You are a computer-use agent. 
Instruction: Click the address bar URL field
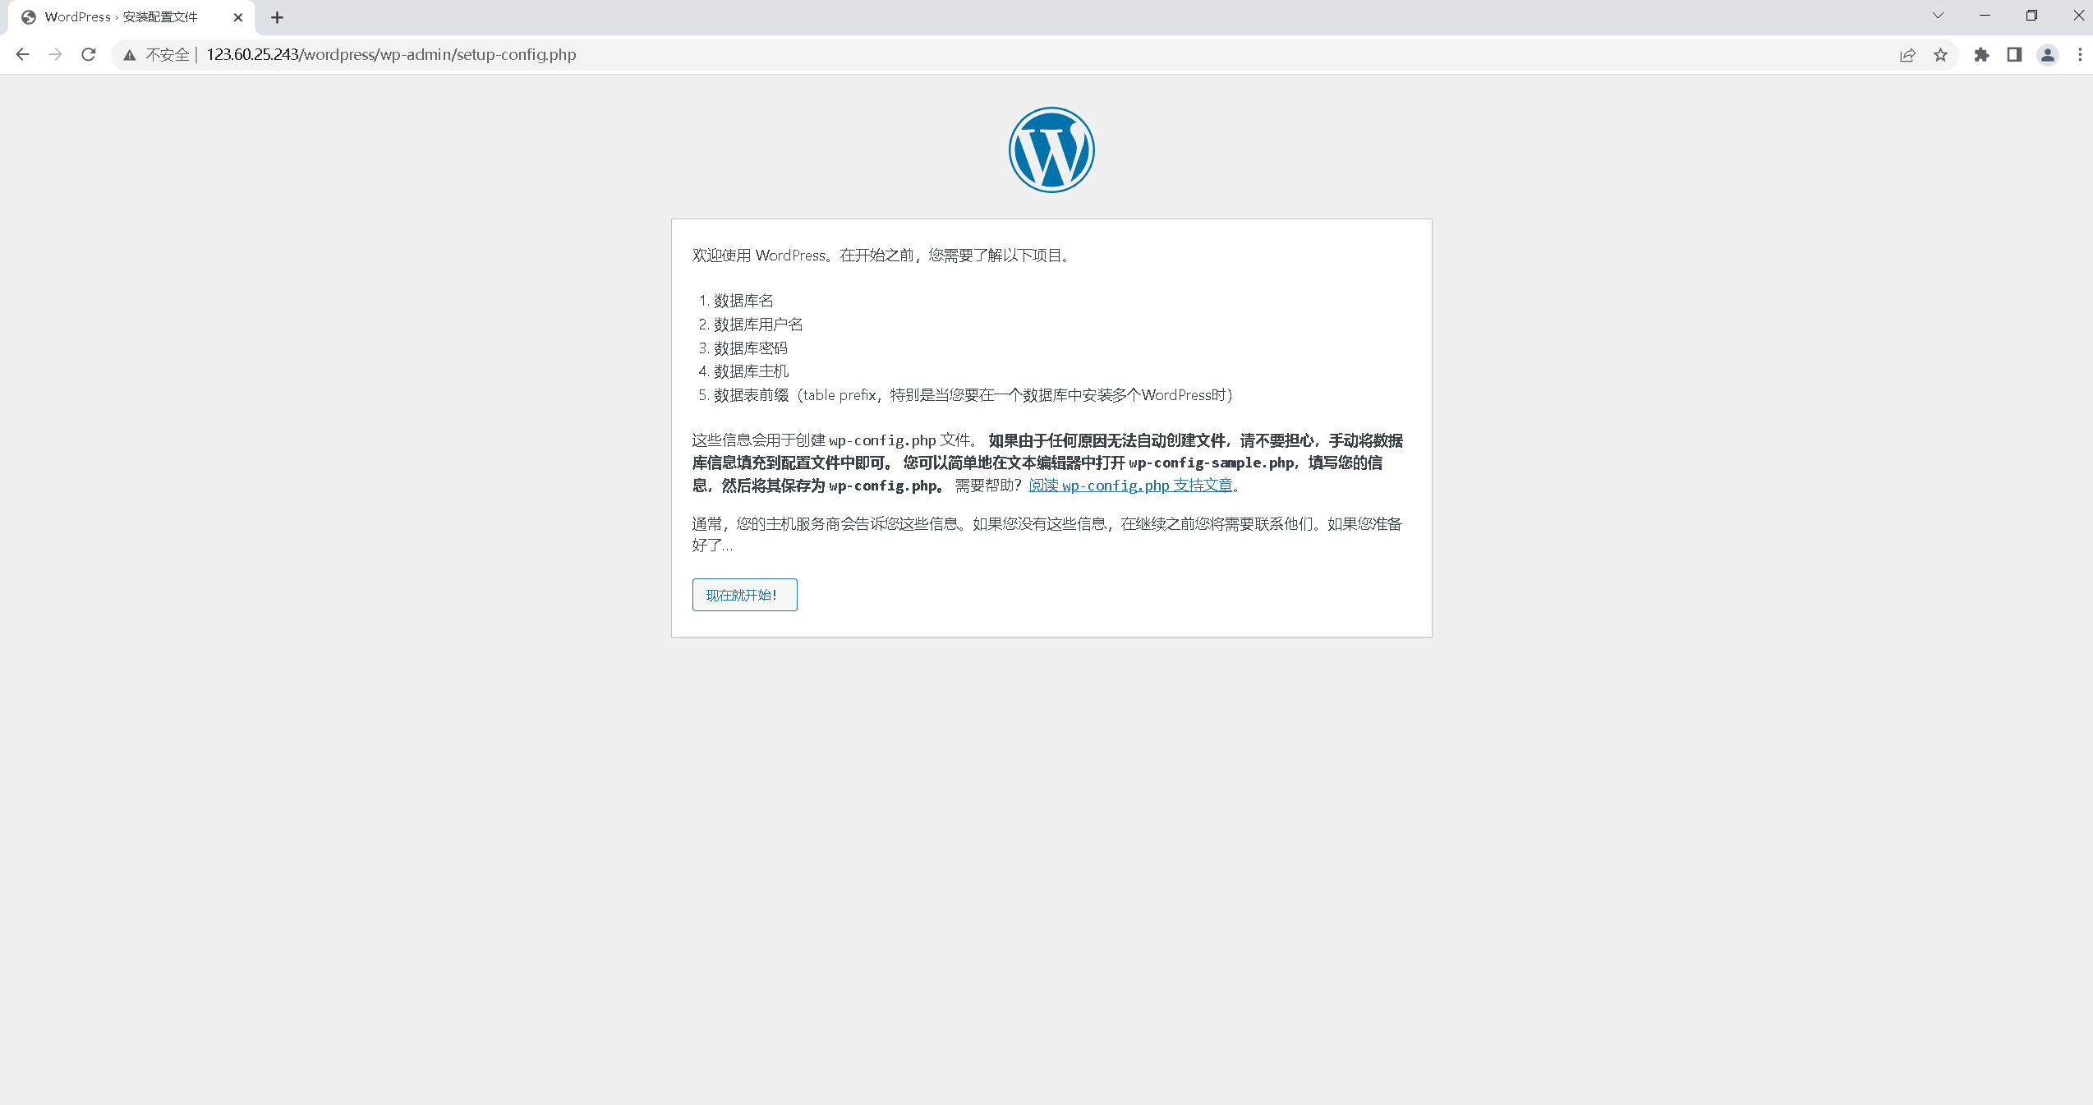click(391, 55)
